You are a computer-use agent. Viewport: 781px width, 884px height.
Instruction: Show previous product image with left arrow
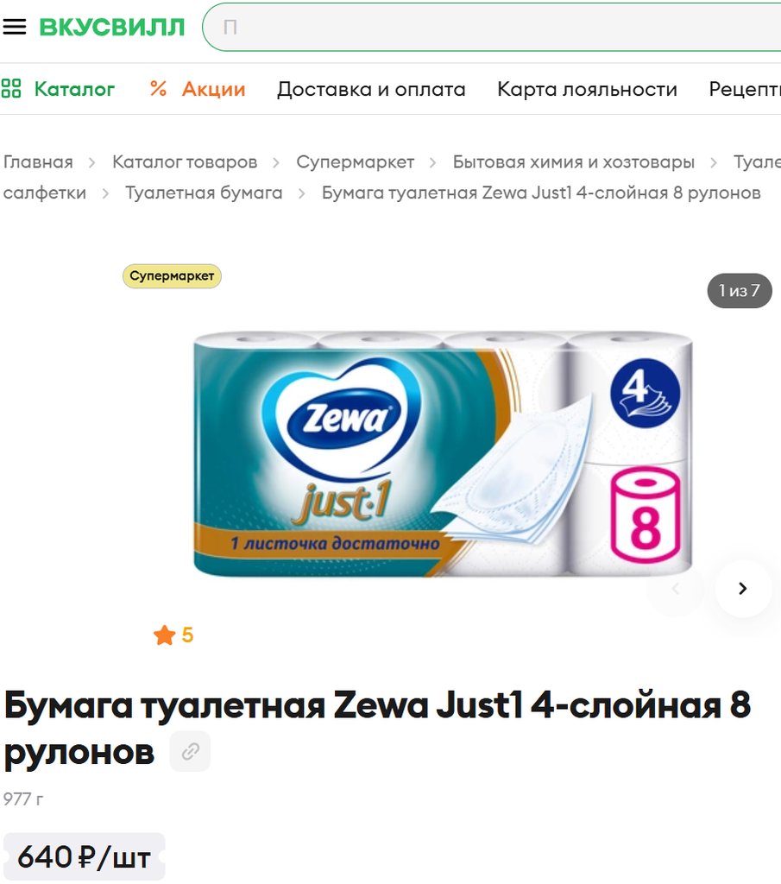pyautogui.click(x=676, y=589)
